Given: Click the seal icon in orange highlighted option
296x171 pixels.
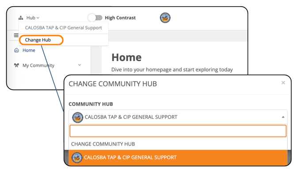Looking at the screenshot, I should pyautogui.click(x=77, y=158).
